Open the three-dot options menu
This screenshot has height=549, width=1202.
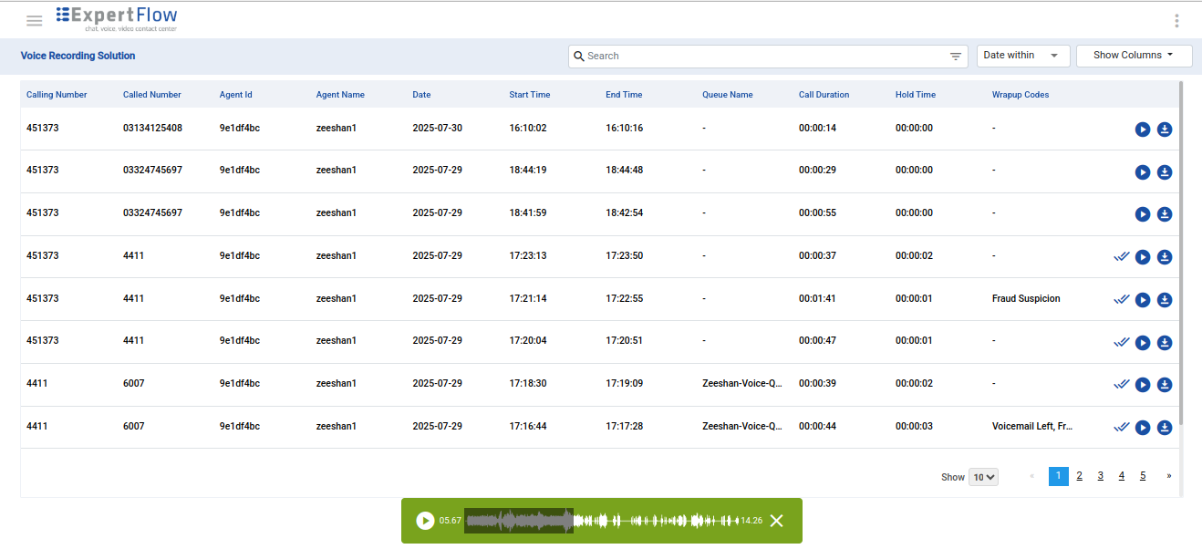tap(1176, 21)
